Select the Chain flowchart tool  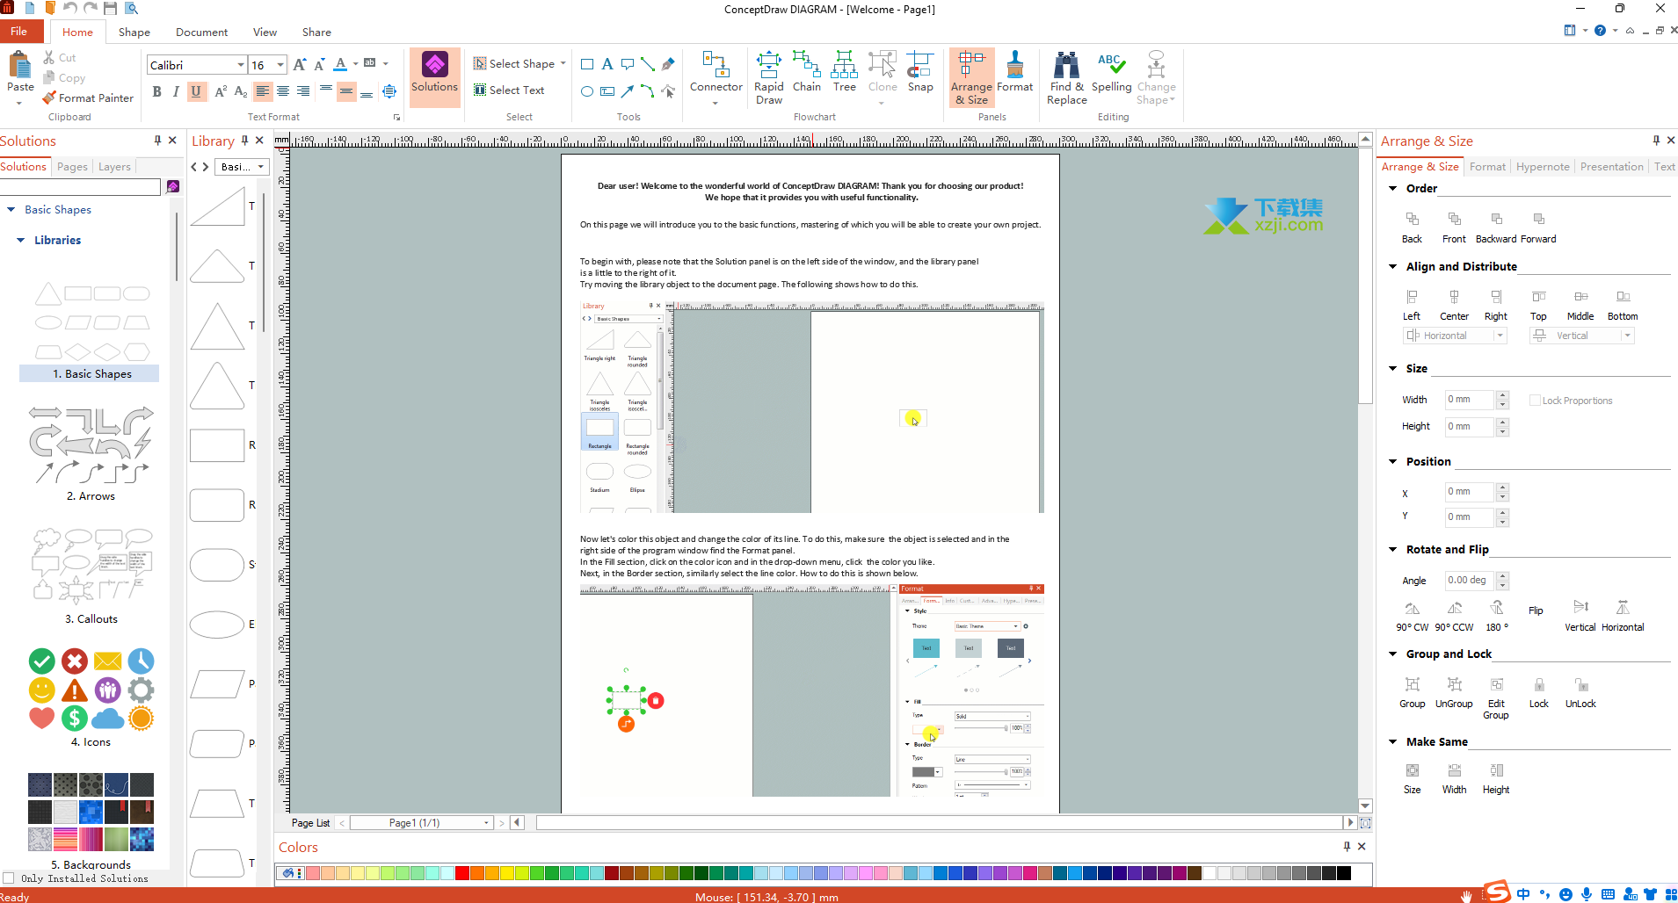click(806, 72)
